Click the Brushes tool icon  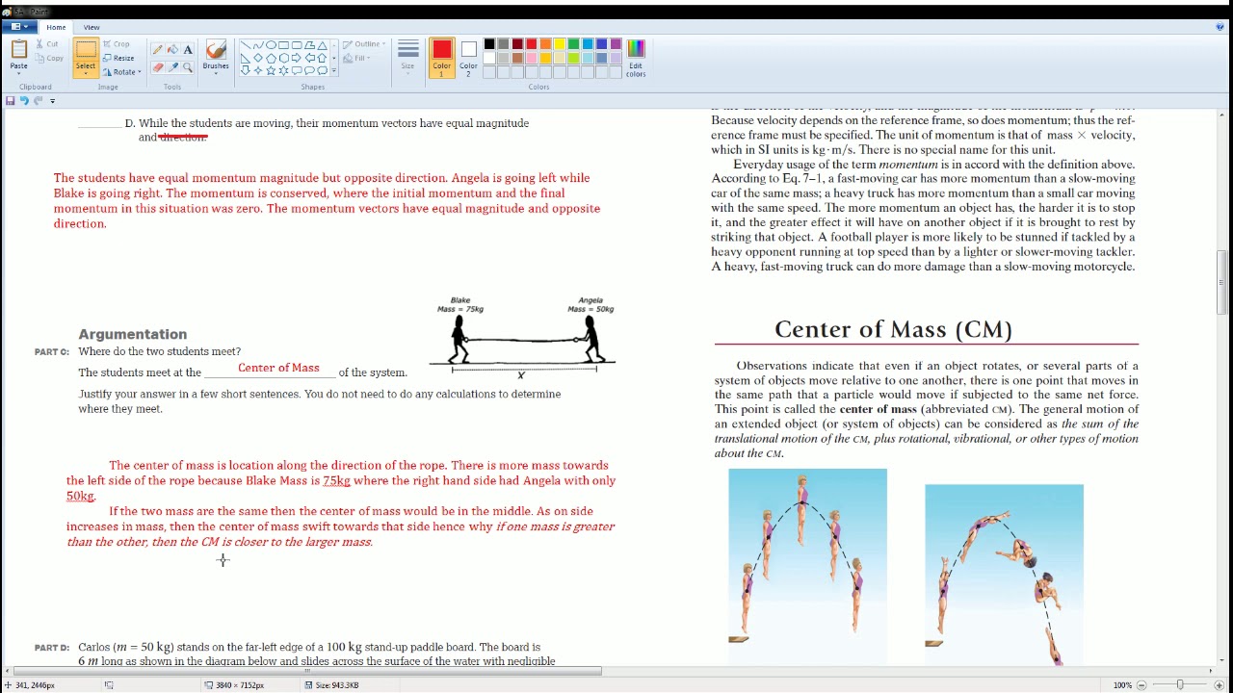tap(216, 50)
